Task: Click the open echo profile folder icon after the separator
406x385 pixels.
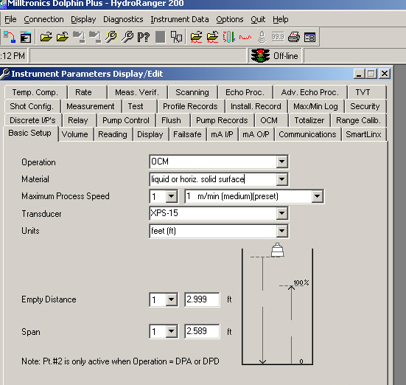Action: click(196, 37)
